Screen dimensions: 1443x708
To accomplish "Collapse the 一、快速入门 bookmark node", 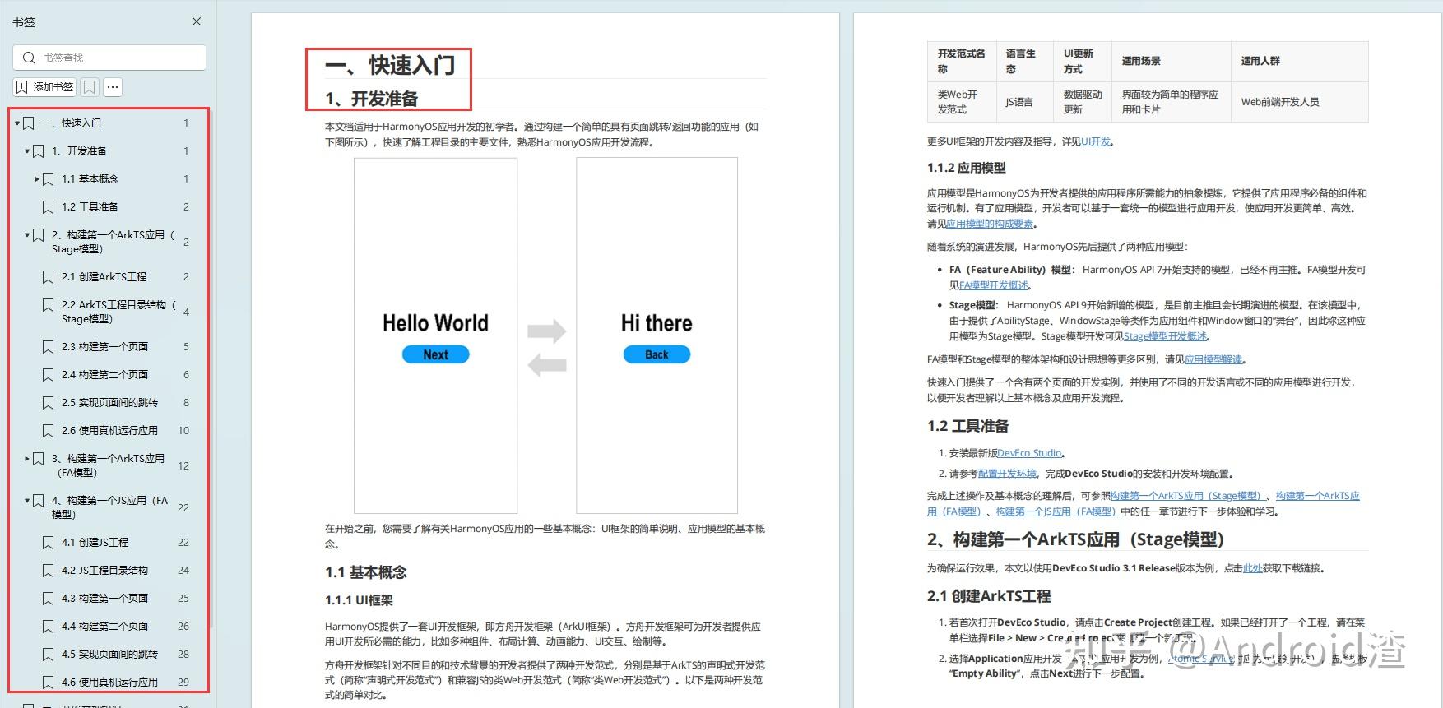I will pos(17,123).
